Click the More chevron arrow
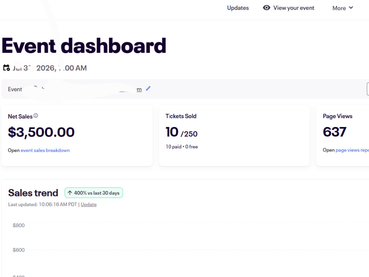This screenshot has height=277, width=369. pyautogui.click(x=351, y=8)
